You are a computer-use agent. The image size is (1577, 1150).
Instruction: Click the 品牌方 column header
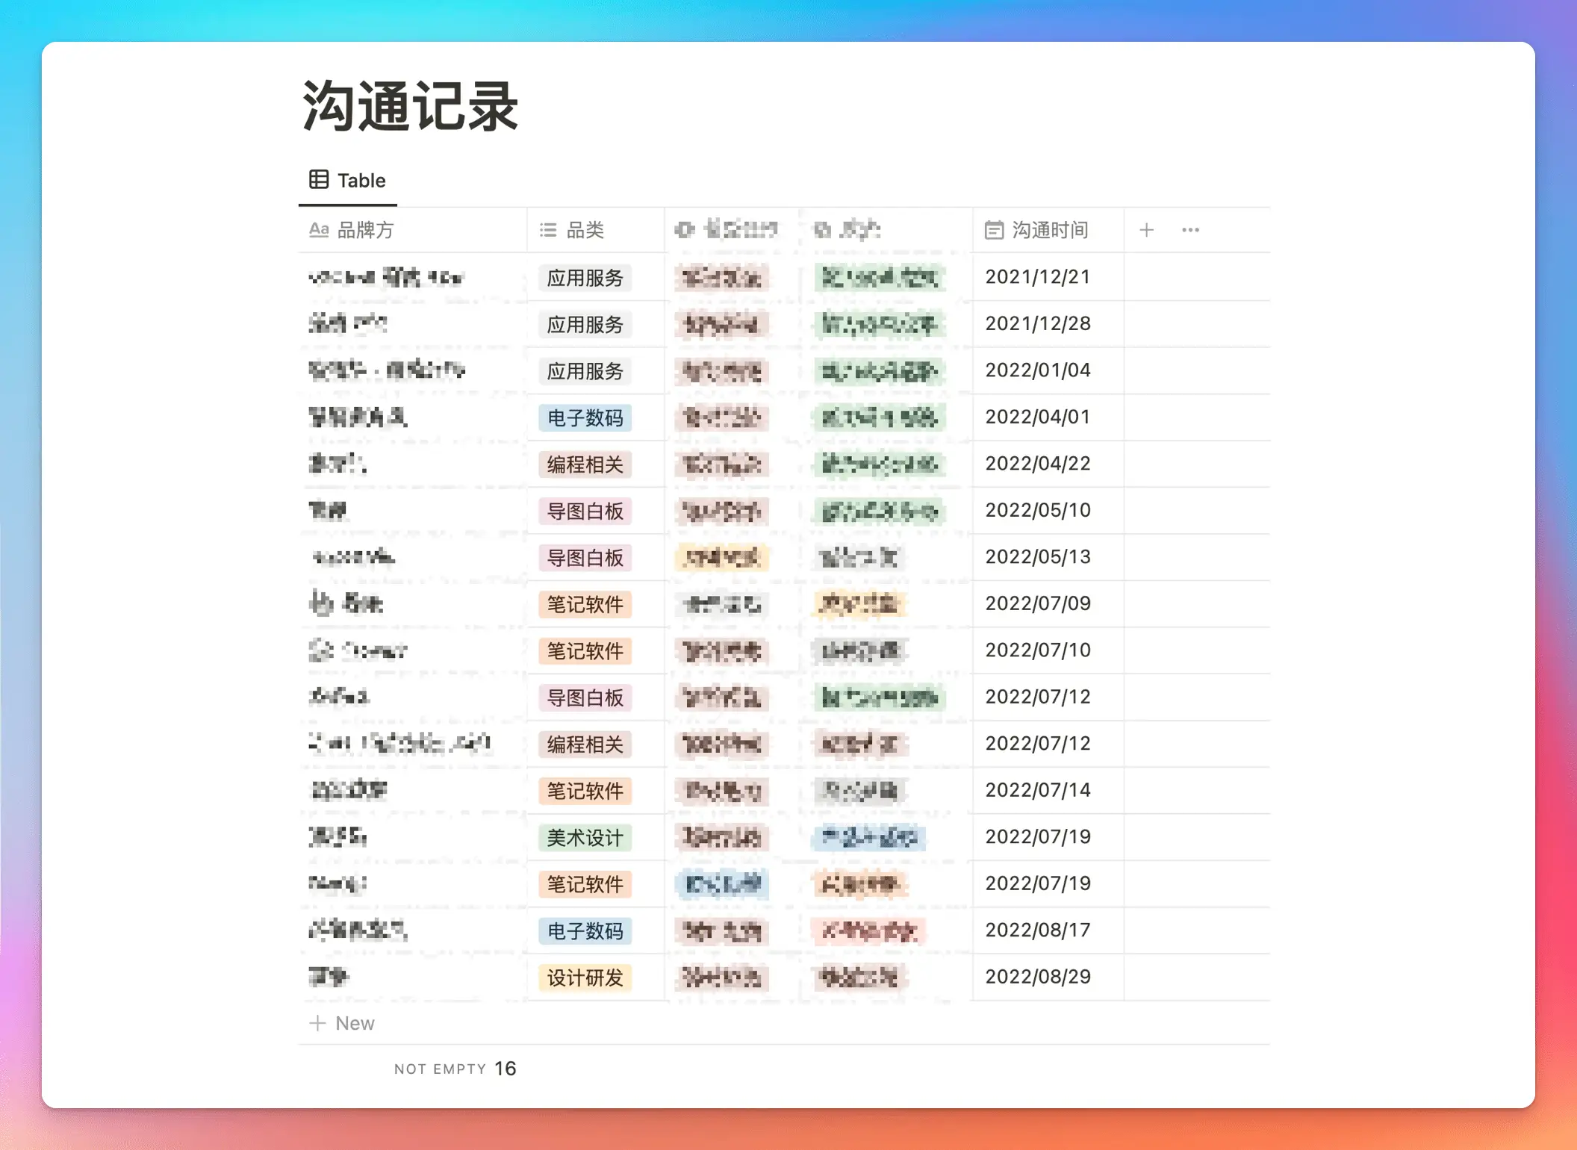point(413,230)
